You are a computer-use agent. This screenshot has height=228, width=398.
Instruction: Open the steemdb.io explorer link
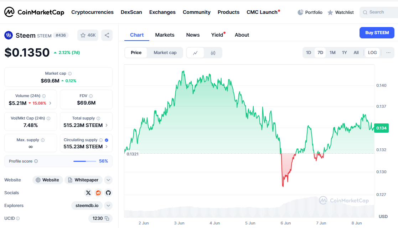(x=87, y=206)
